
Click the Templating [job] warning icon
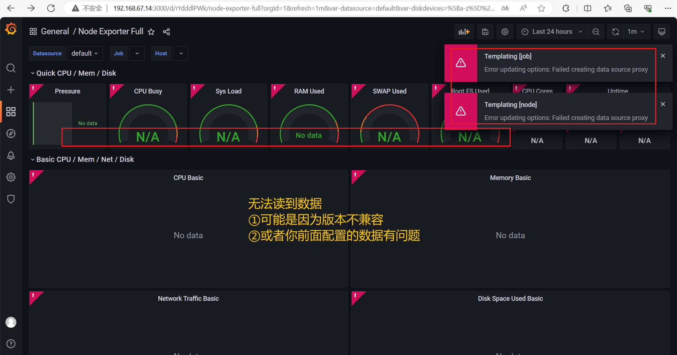click(461, 63)
